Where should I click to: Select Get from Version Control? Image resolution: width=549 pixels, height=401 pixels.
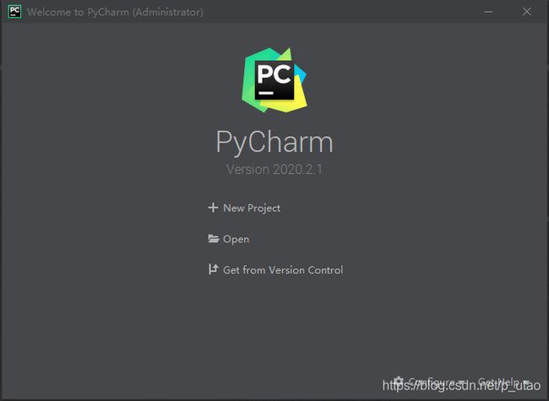click(x=283, y=270)
